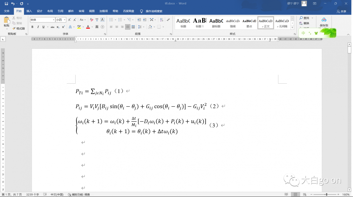Increase font size with the grow font icon
Screen dimensions: 353x197
69,20
